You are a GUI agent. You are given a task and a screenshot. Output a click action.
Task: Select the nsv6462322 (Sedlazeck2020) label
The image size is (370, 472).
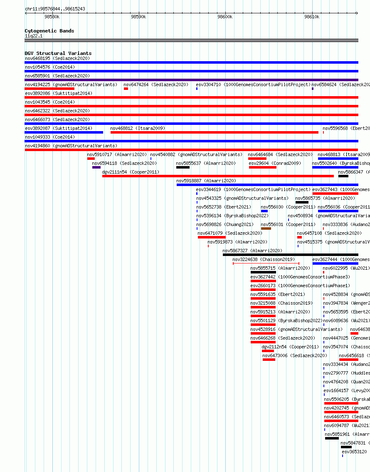[x=57, y=111]
